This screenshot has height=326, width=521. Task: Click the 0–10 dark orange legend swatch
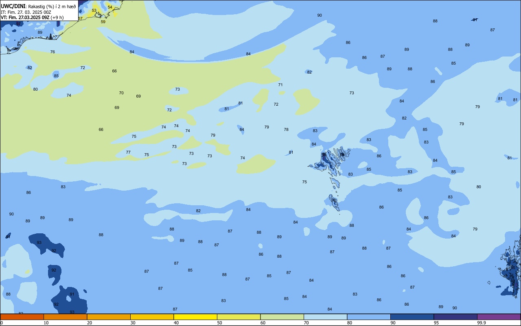22,317
